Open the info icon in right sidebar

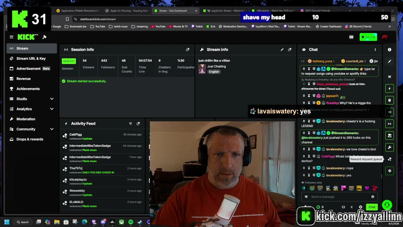coord(389,49)
